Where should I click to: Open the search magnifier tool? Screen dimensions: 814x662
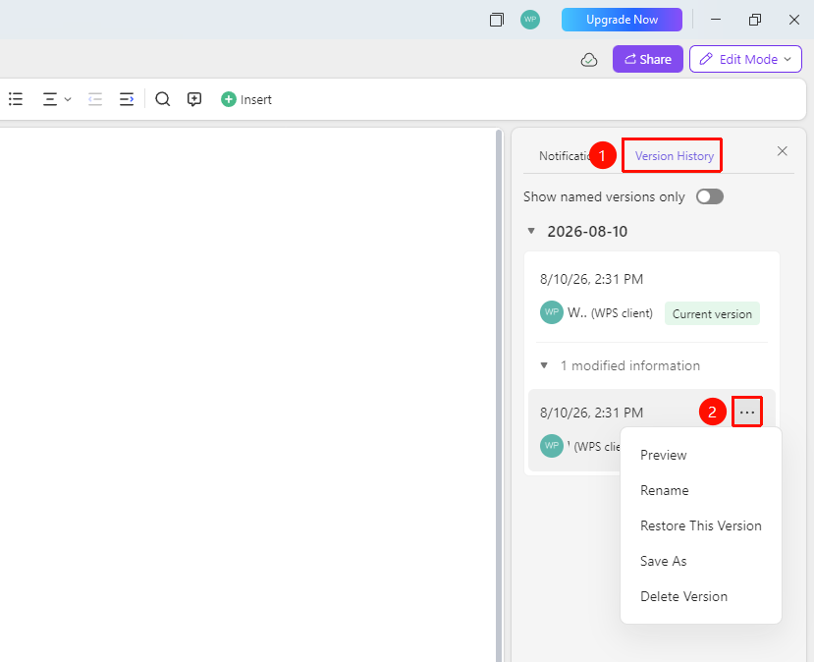(162, 99)
